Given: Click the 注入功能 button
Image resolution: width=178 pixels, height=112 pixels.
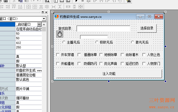Looking at the screenshot, I should pos(109,74).
